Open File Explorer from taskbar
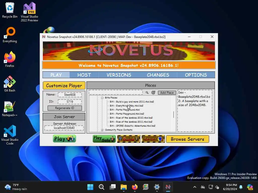Image resolution: width=258 pixels, height=193 pixels. coord(123,187)
